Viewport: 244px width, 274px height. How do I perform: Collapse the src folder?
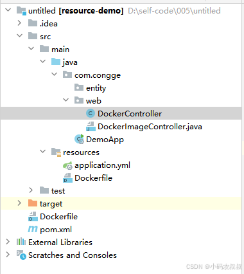pos(19,35)
